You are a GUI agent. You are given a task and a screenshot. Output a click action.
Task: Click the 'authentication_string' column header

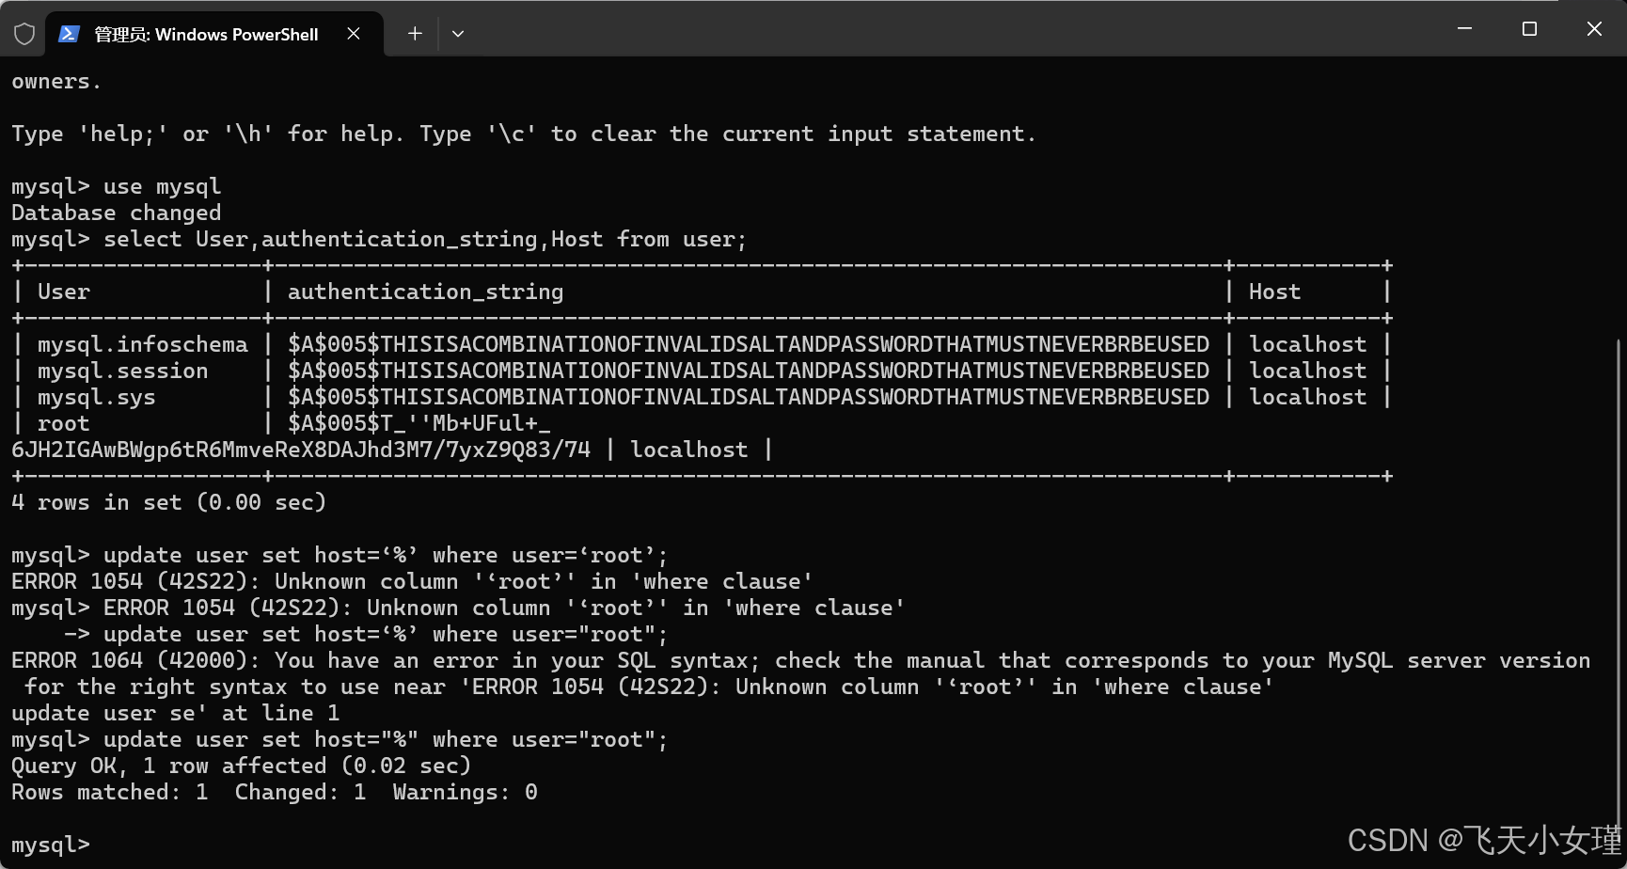425,292
